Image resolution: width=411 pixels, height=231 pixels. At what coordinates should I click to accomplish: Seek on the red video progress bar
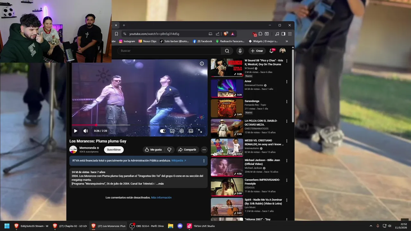pyautogui.click(x=101, y=125)
